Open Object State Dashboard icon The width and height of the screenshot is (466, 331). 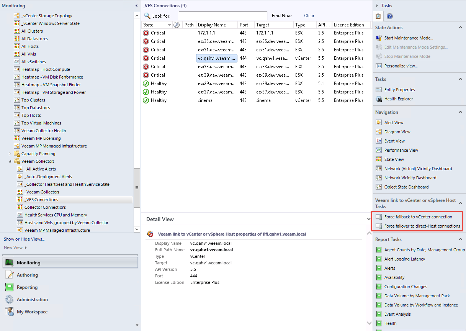(378, 187)
